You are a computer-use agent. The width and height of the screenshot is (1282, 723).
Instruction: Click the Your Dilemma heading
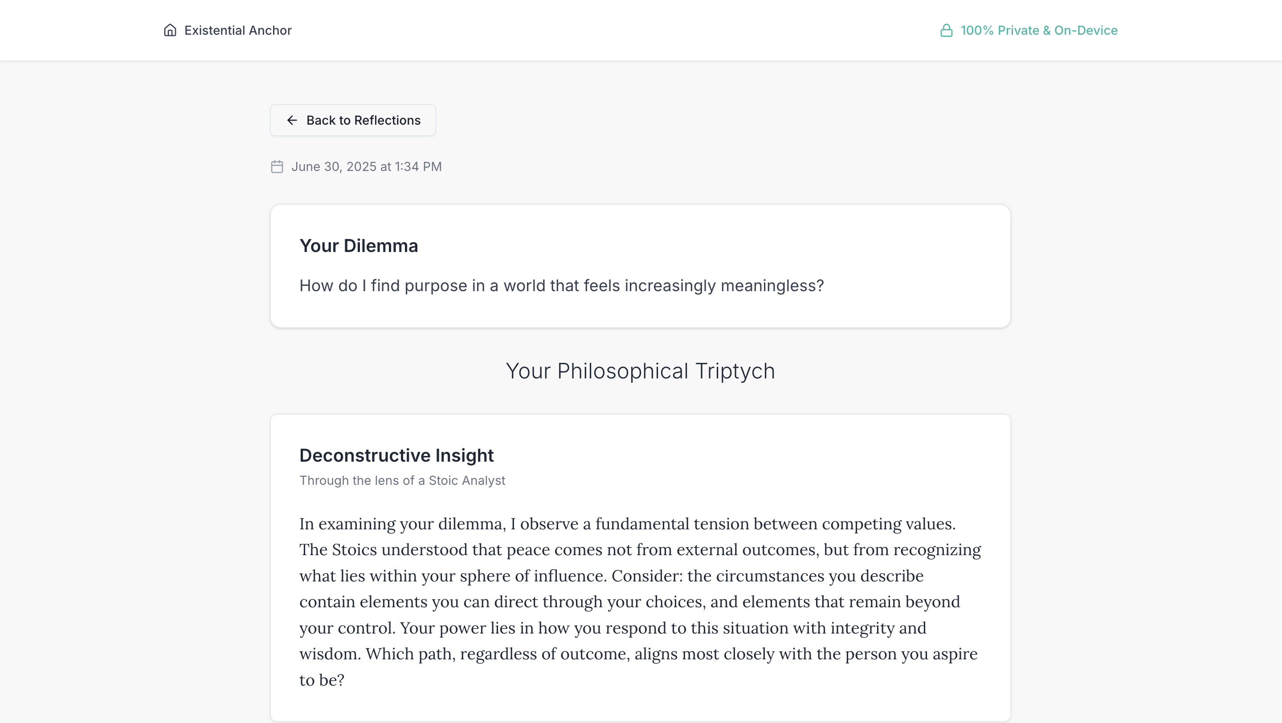tap(358, 246)
